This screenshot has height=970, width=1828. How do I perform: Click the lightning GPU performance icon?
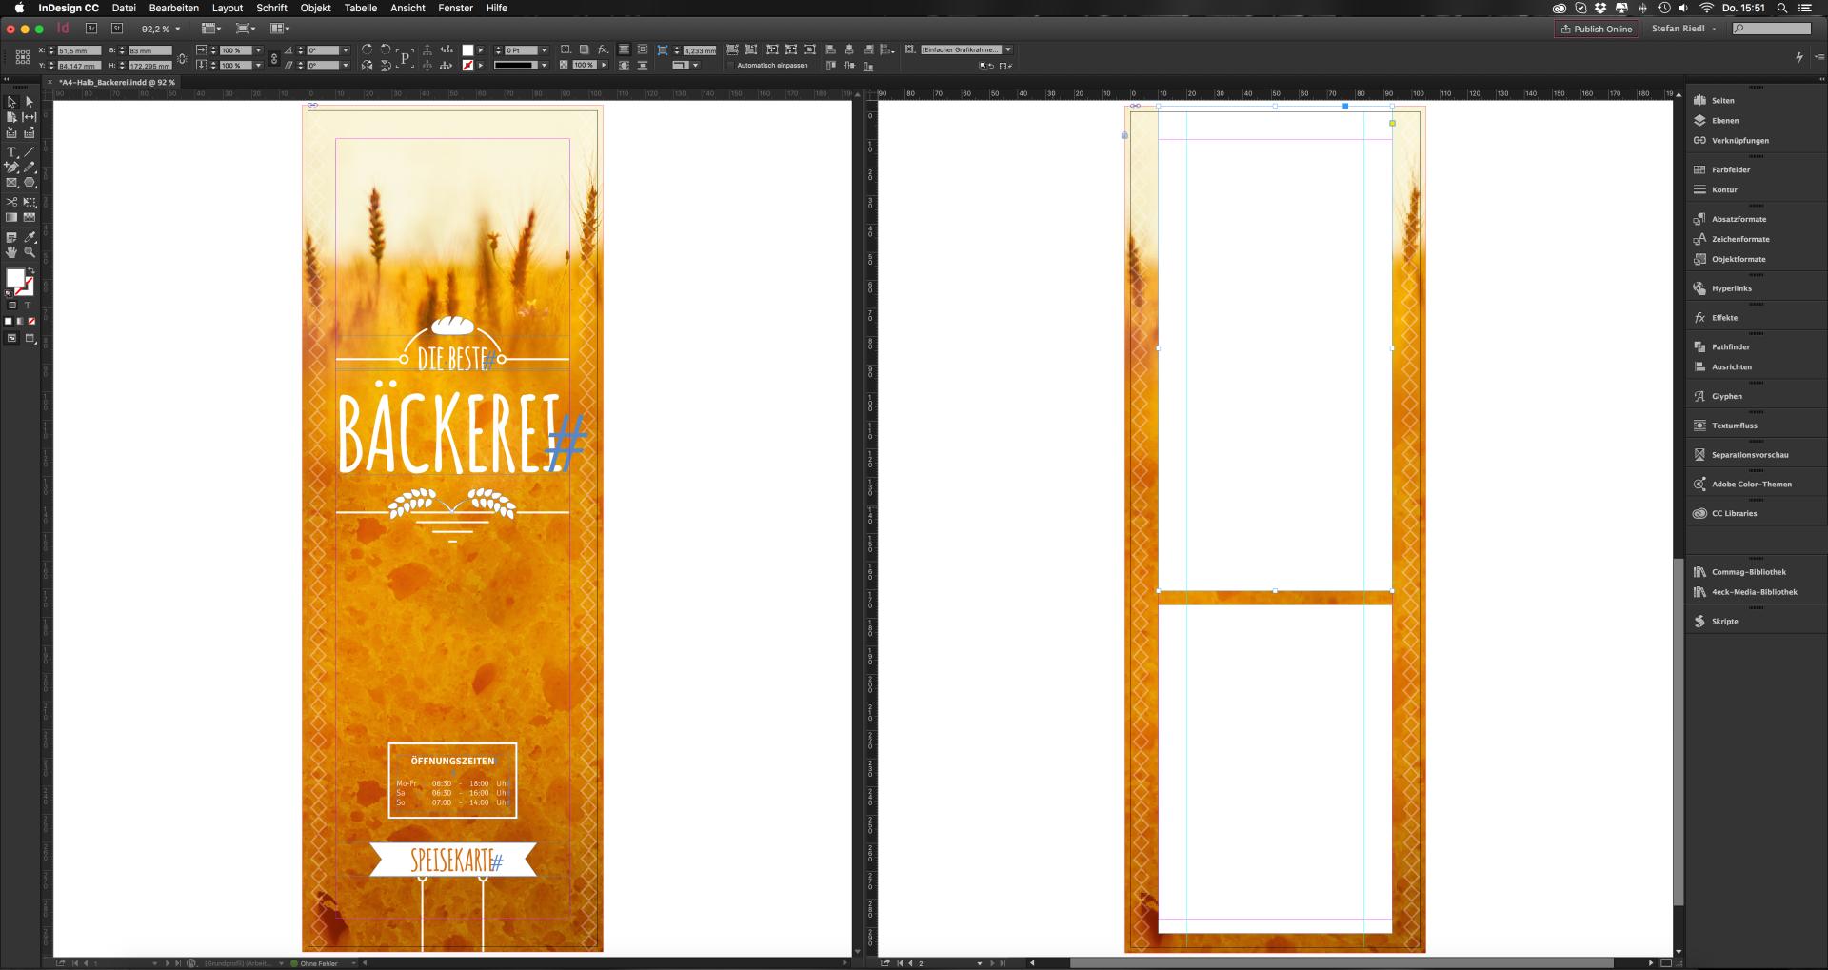[1798, 57]
